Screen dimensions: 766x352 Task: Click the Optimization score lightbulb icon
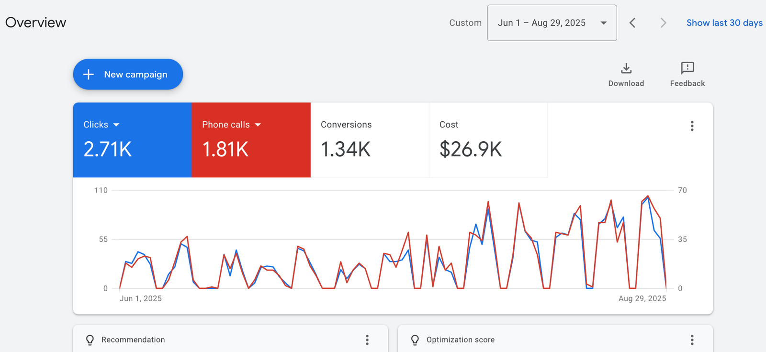(415, 340)
